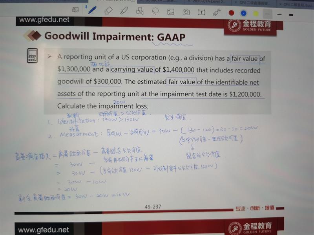The image size is (314, 235).
Task: Open the Camera tool
Action: pyautogui.click(x=186, y=12)
